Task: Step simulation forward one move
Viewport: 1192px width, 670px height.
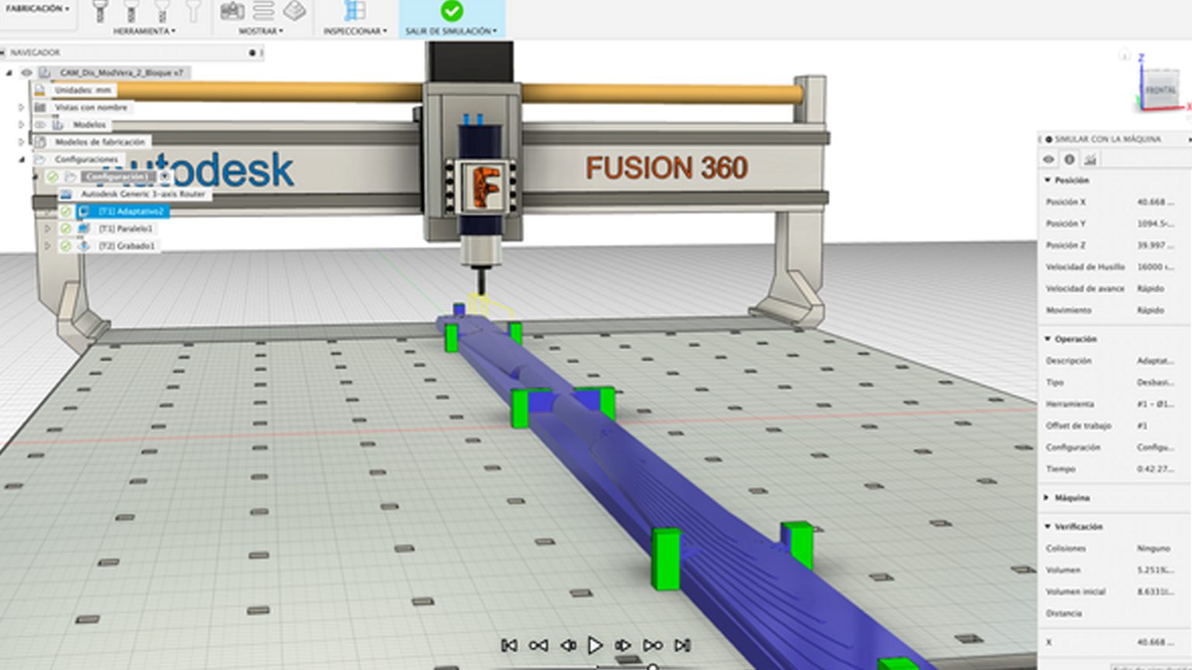Action: point(623,645)
